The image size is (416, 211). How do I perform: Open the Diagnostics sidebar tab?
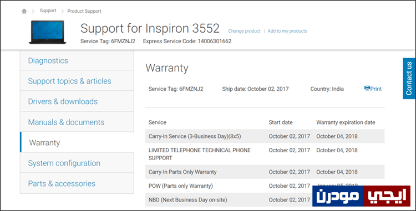(77, 60)
